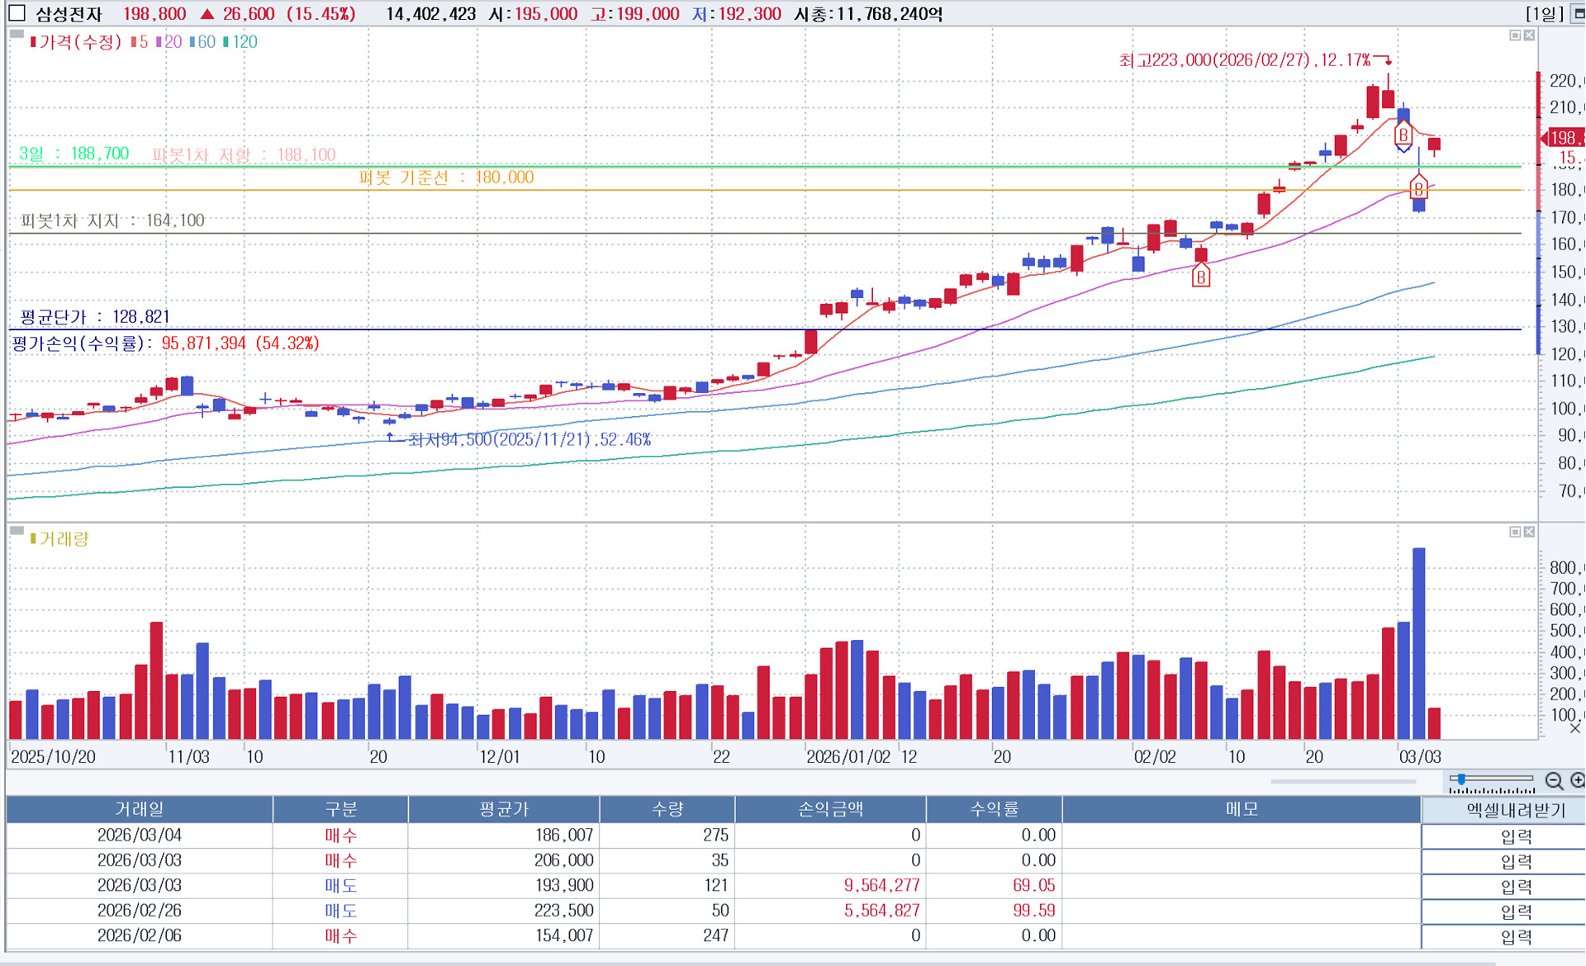Close the volume chart pane
This screenshot has height=966, width=1586.
1529,532
